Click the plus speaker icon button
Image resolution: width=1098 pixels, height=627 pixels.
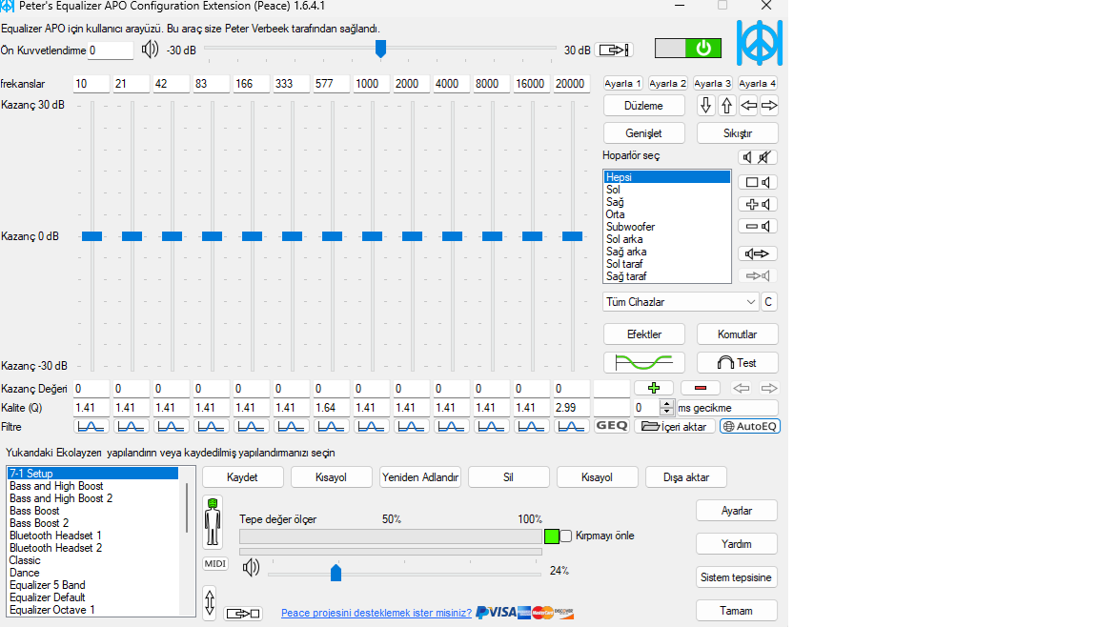coord(758,204)
